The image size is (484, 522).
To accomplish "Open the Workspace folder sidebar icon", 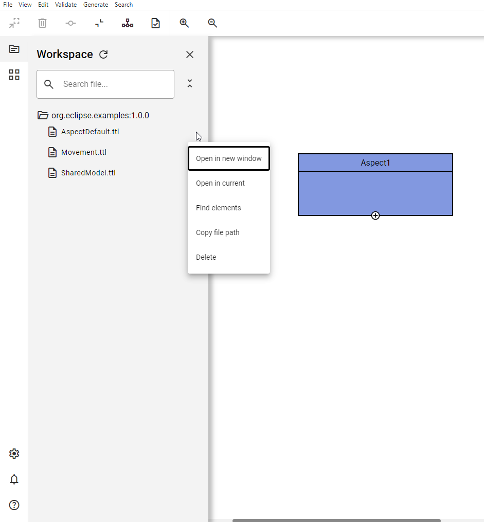I will [14, 49].
